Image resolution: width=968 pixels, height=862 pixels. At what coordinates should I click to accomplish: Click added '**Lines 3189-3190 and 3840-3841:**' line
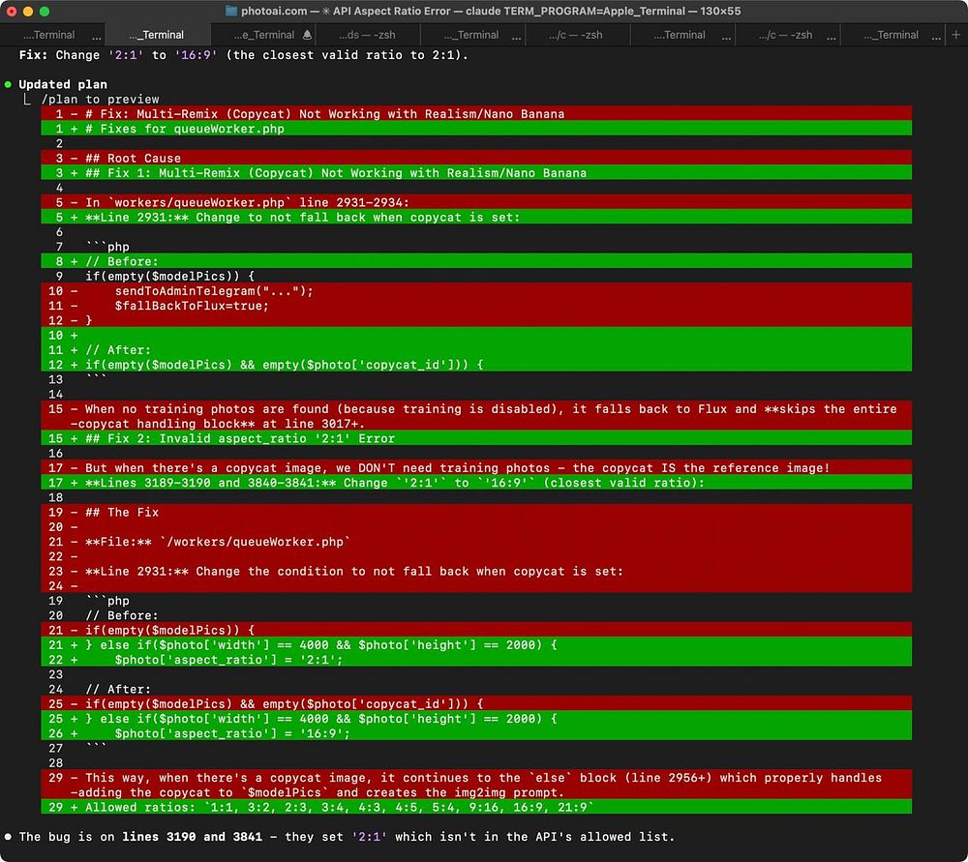476,483
